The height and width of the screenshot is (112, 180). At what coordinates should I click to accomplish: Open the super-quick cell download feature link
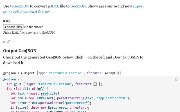point(73,9)
